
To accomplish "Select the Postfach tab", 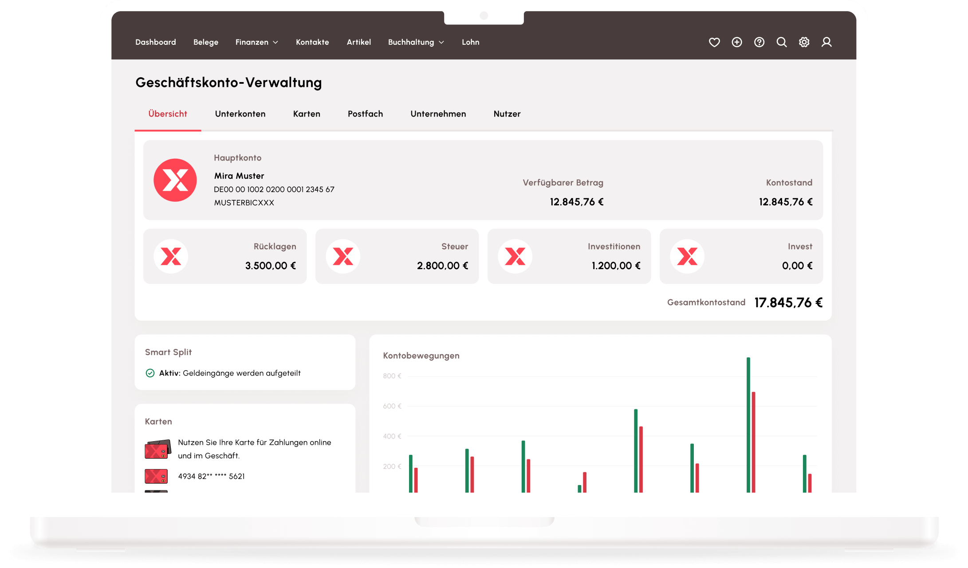I will 365,114.
